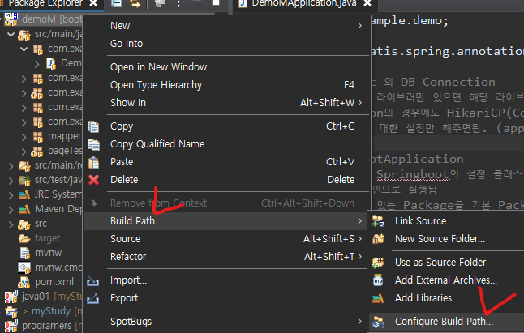Expand the mapper package
The image size is (524, 333).
click(x=24, y=136)
